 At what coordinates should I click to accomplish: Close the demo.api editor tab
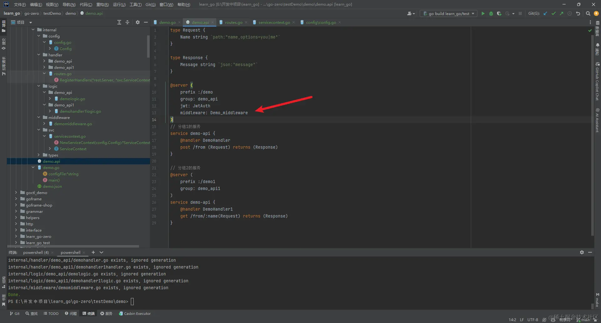[213, 22]
